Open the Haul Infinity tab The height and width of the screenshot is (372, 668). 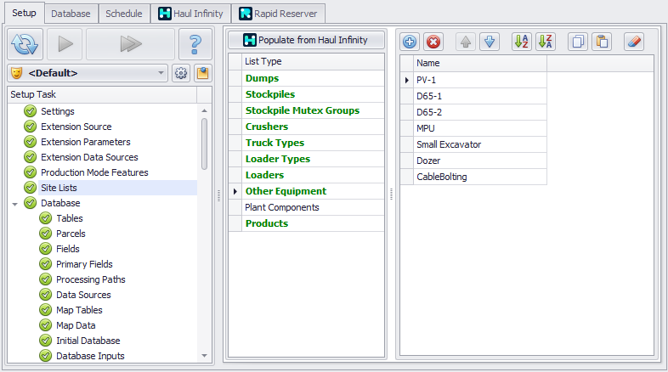click(190, 14)
